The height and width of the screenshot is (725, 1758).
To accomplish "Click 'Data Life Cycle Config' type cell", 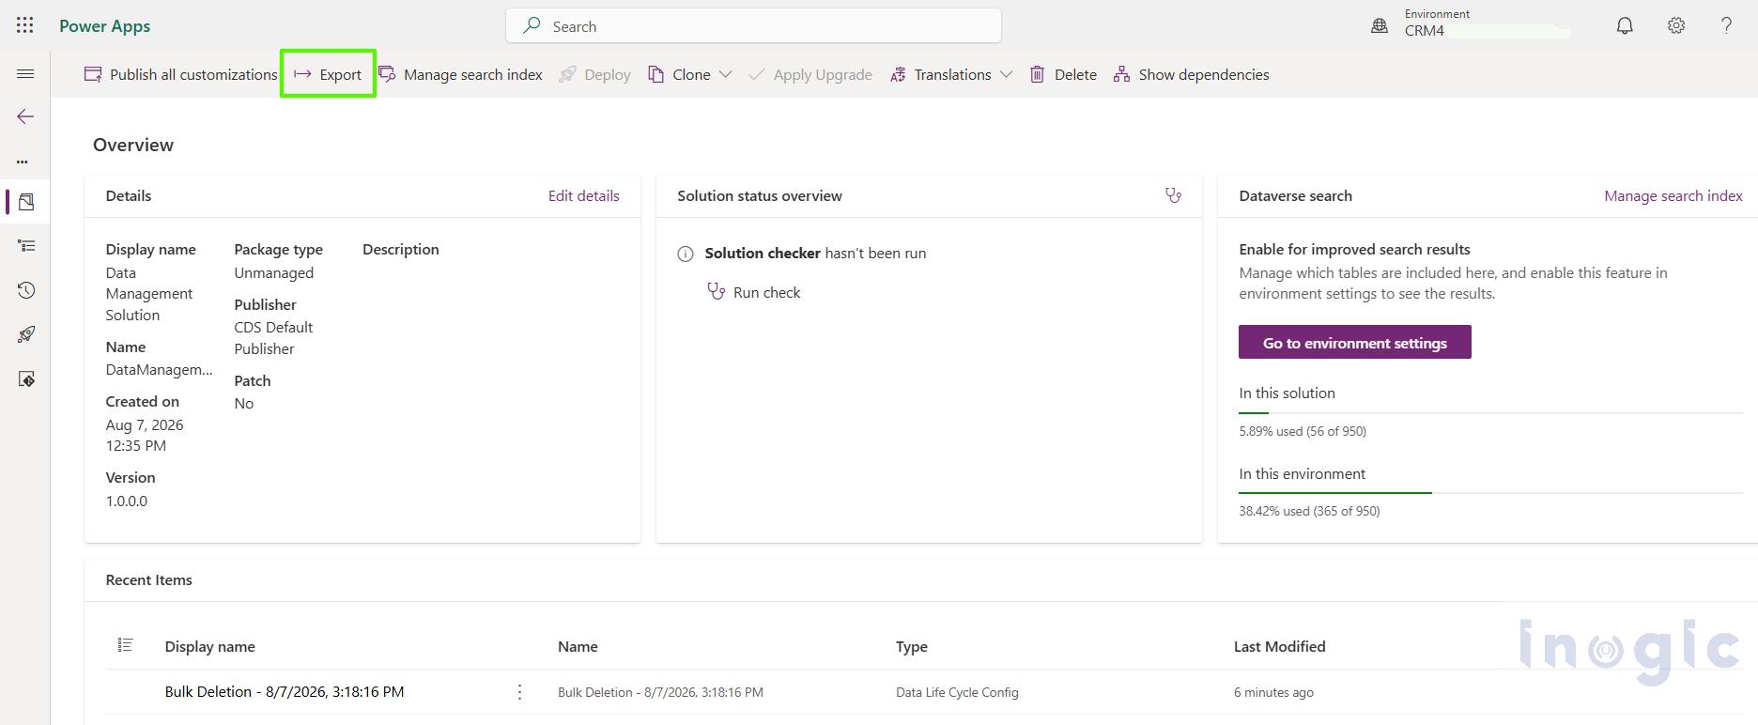I will [957, 692].
